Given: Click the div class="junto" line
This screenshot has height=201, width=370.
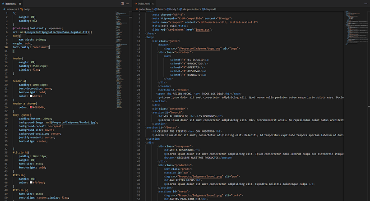Looking at the screenshot, I should click(166, 41).
